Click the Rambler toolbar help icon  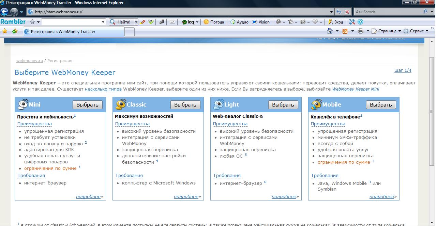pos(360,22)
